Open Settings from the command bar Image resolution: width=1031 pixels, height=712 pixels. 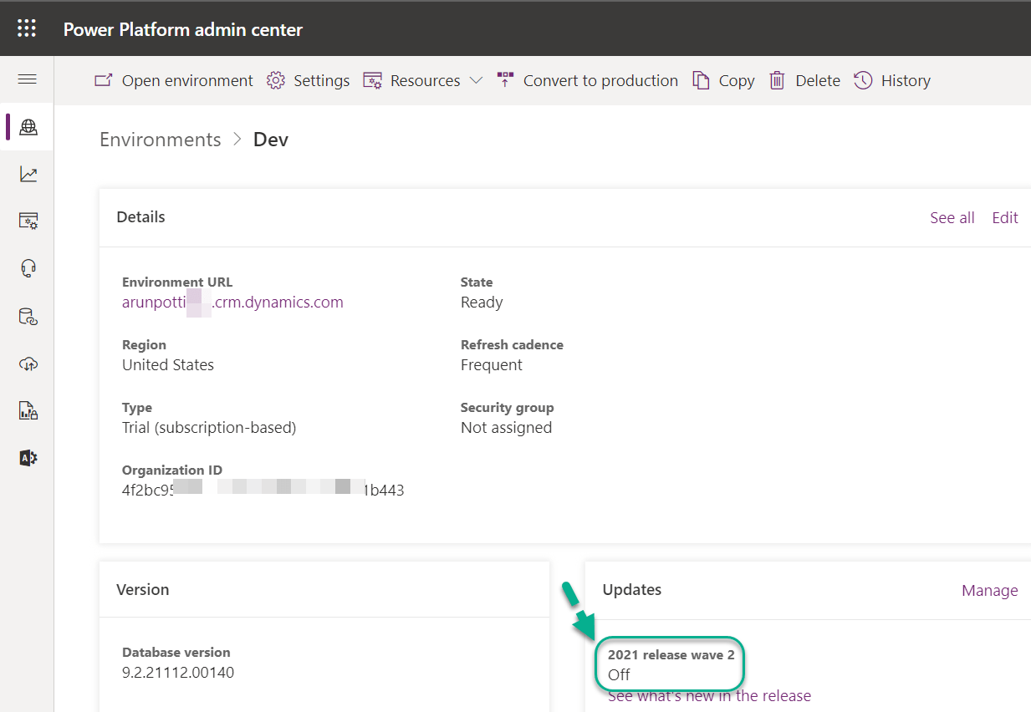322,80
